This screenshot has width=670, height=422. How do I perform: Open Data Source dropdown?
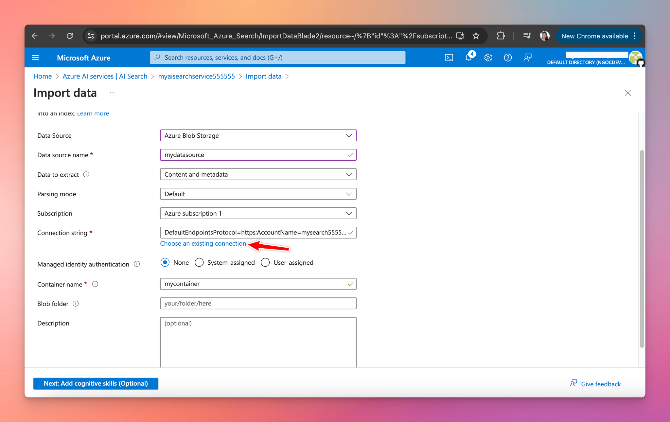pos(258,135)
